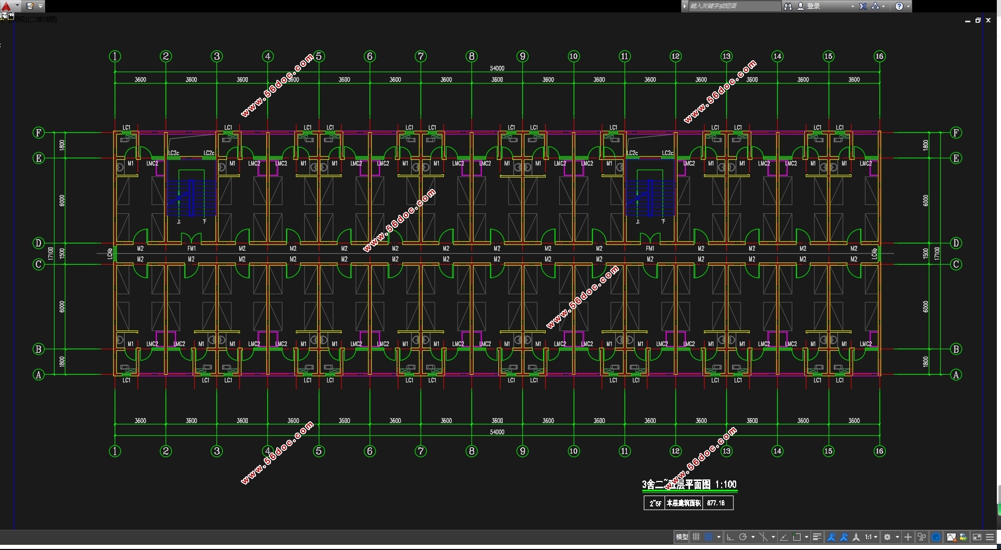
Task: Click the left FM1 stair door label
Action: [x=192, y=249]
